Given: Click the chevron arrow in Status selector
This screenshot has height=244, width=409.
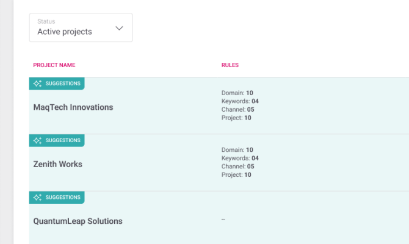Looking at the screenshot, I should pyautogui.click(x=119, y=28).
